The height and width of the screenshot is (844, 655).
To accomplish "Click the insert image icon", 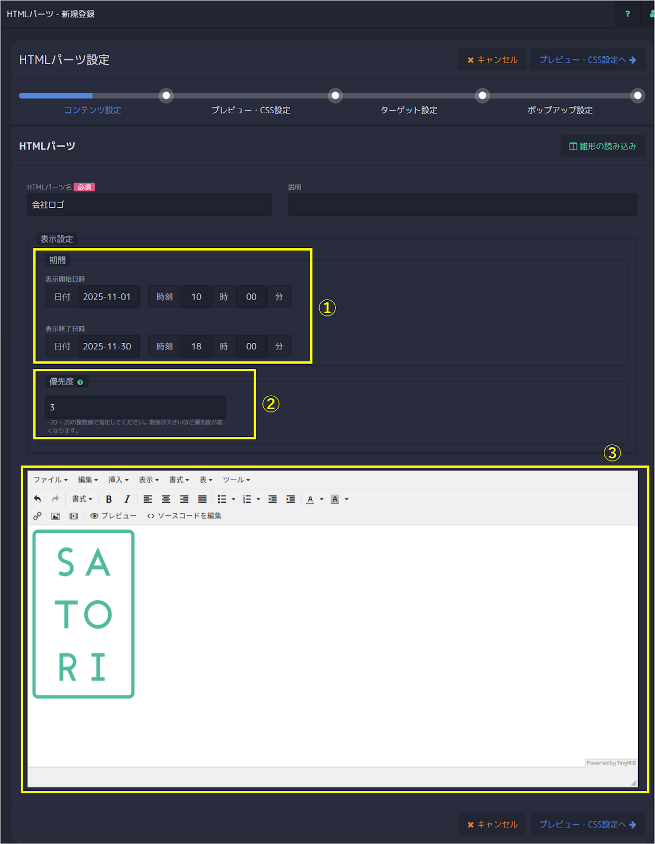I will pos(55,516).
